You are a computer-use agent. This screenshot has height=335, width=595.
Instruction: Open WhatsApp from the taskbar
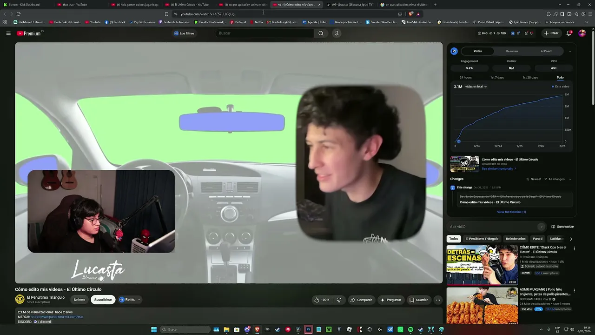coord(400,329)
